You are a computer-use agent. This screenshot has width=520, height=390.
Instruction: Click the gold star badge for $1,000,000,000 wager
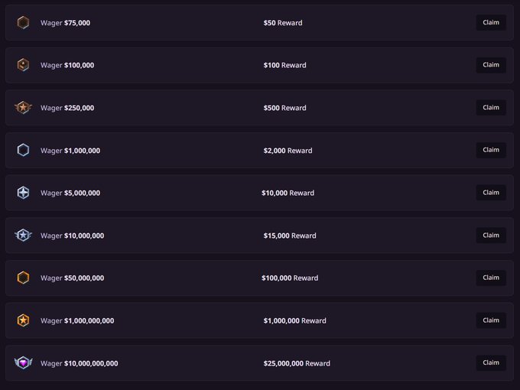23,320
